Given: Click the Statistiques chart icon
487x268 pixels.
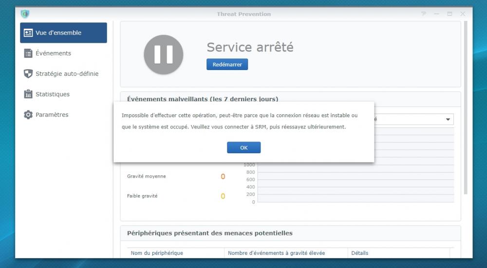Looking at the screenshot, I should 28,94.
